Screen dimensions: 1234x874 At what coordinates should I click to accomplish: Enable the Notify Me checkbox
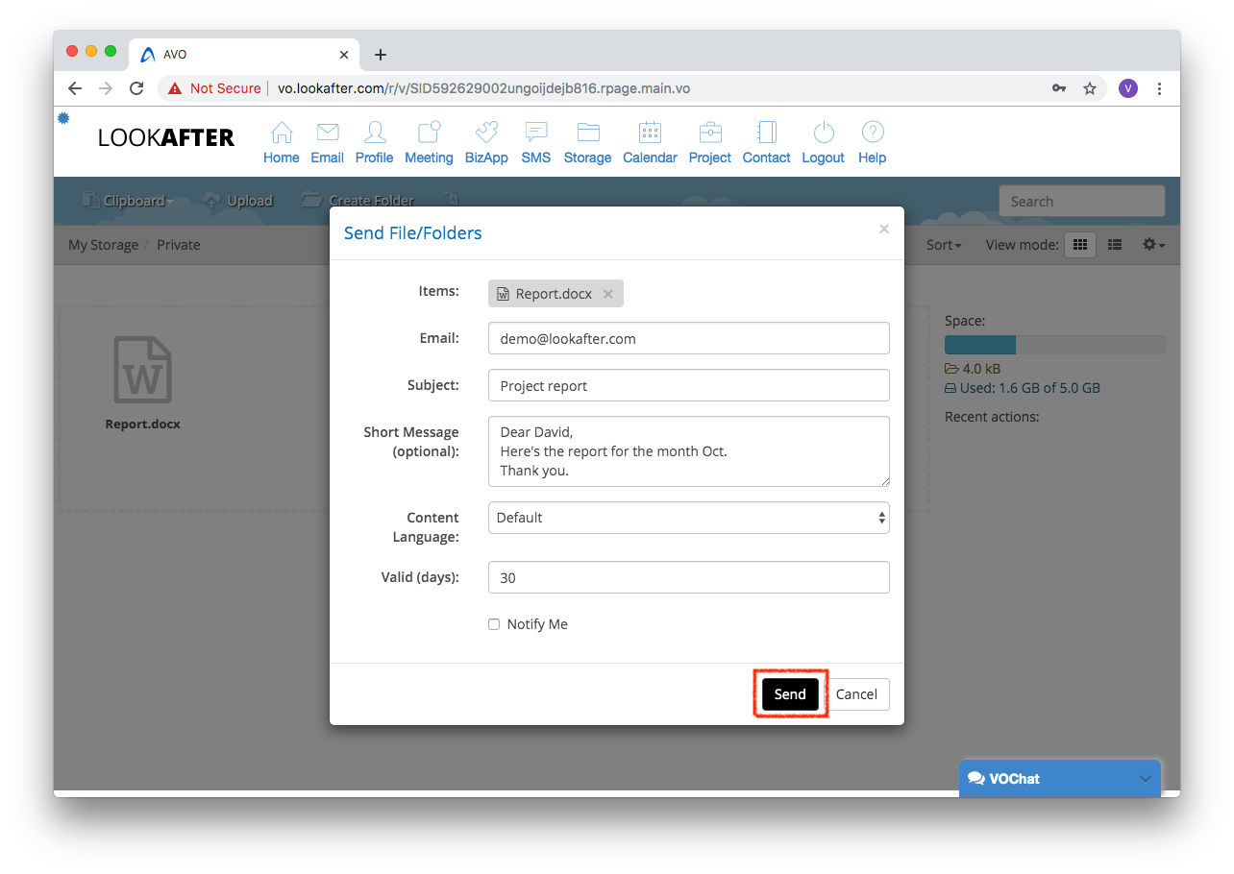point(494,624)
